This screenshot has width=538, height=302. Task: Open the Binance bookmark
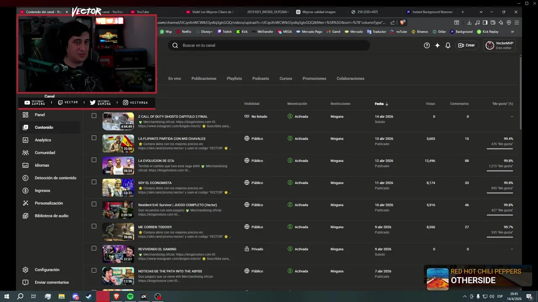click(x=419, y=31)
